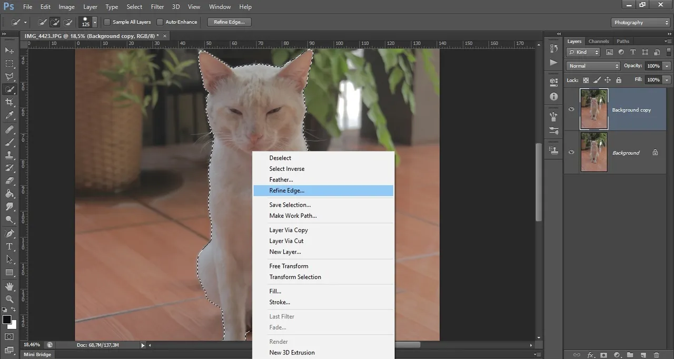Open the Clone Source panel icon
Screen dimensions: 674x359
(553, 150)
